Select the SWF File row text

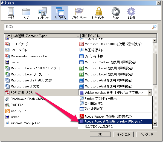[17, 105]
